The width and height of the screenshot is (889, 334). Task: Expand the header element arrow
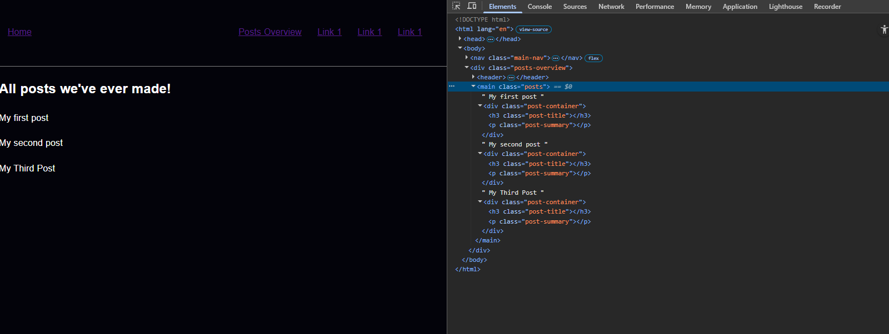point(473,77)
